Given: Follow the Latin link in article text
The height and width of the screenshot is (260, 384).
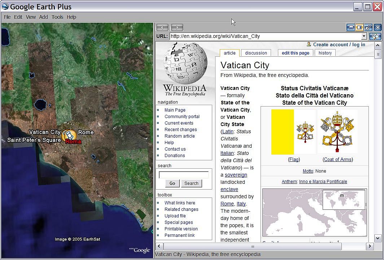Looking at the screenshot, I should click(x=228, y=131).
